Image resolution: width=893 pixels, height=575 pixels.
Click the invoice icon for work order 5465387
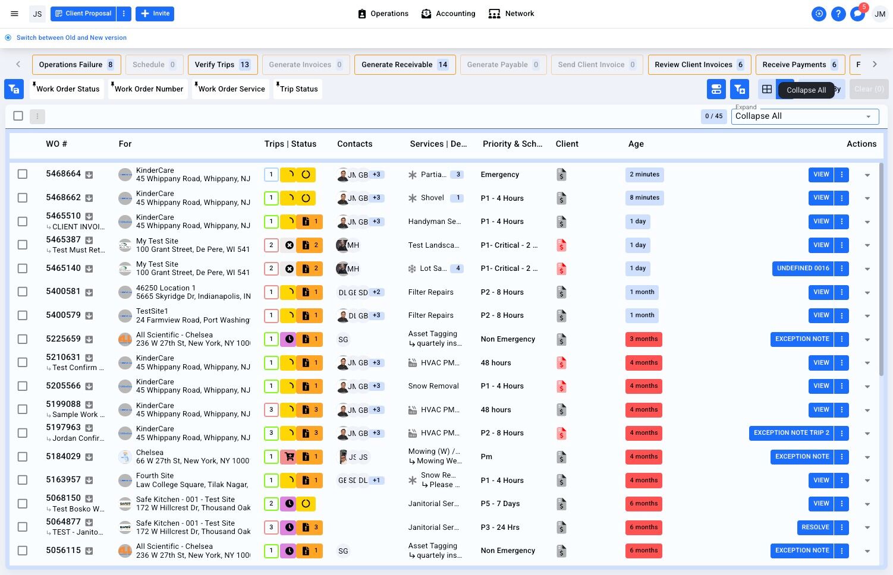coord(561,245)
